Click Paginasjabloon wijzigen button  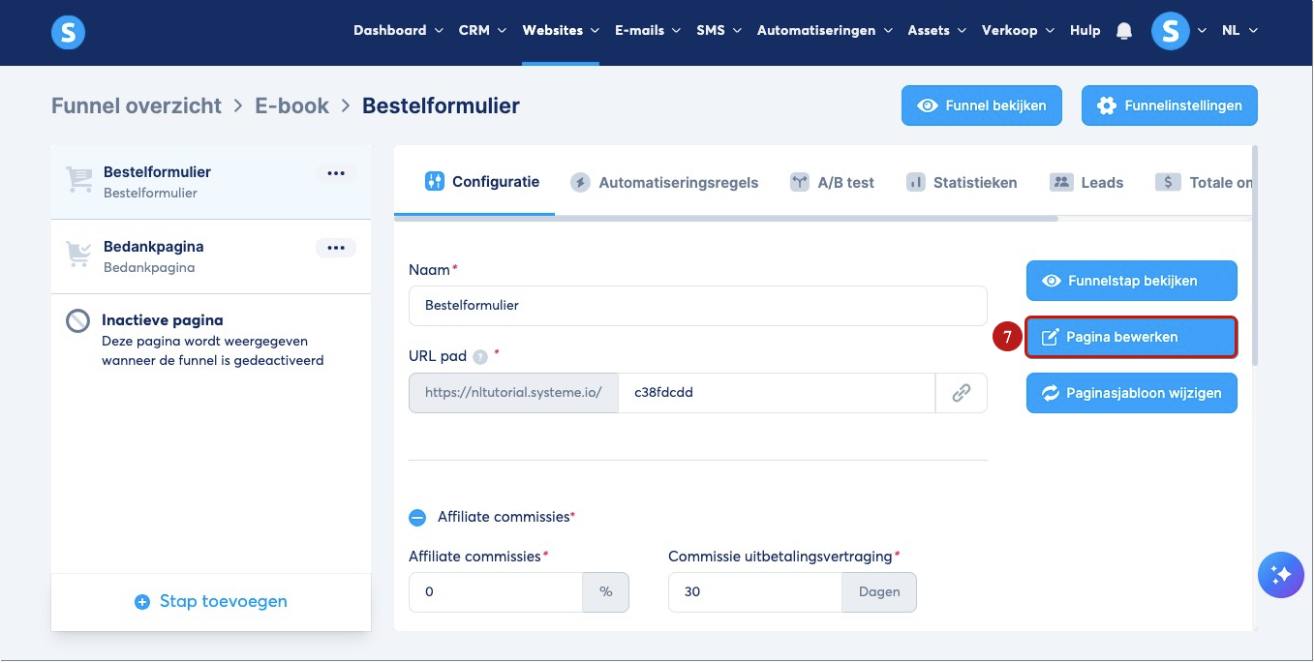1132,393
